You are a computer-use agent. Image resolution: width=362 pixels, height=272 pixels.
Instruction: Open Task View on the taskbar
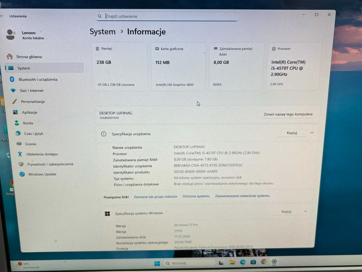pyautogui.click(x=221, y=263)
